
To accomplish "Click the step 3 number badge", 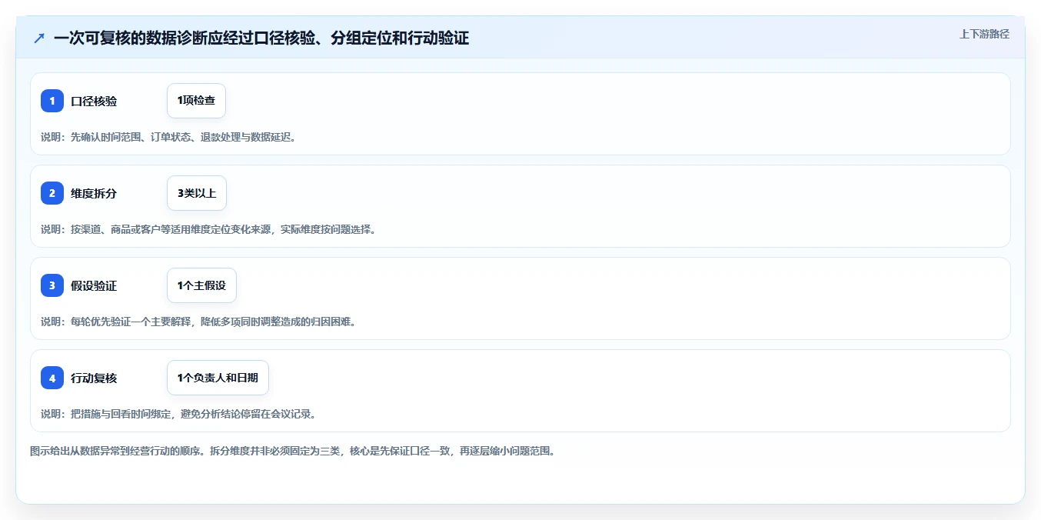I will pos(52,285).
